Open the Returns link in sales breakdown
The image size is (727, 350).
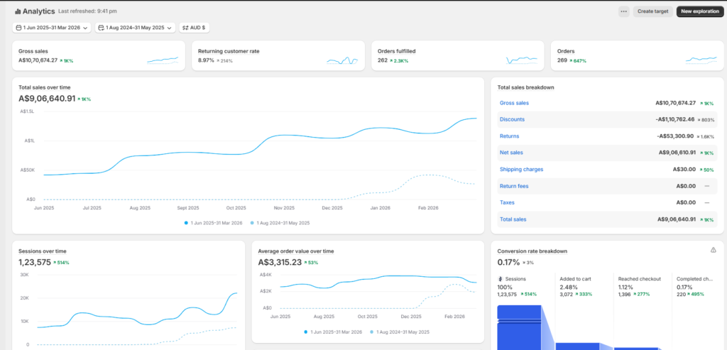(x=509, y=136)
